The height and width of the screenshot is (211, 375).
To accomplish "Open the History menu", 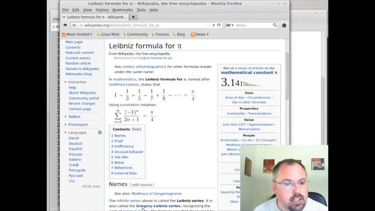I will click(102, 10).
